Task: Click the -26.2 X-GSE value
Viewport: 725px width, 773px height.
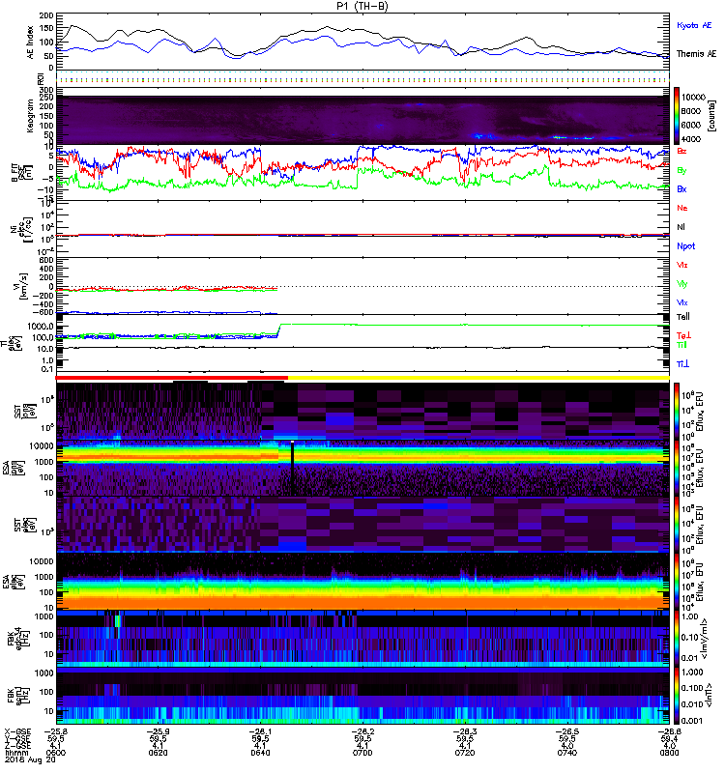Action: pyautogui.click(x=362, y=731)
